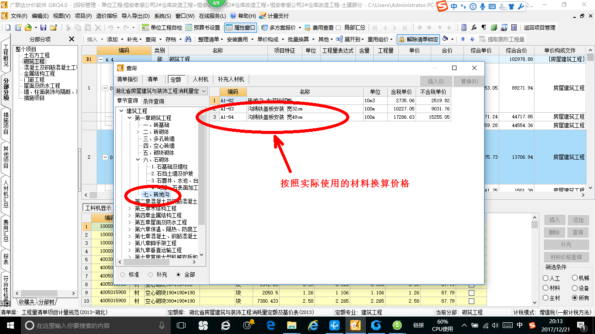Open the 导入导出(D) menu
The height and width of the screenshot is (334, 595).
coord(136,16)
